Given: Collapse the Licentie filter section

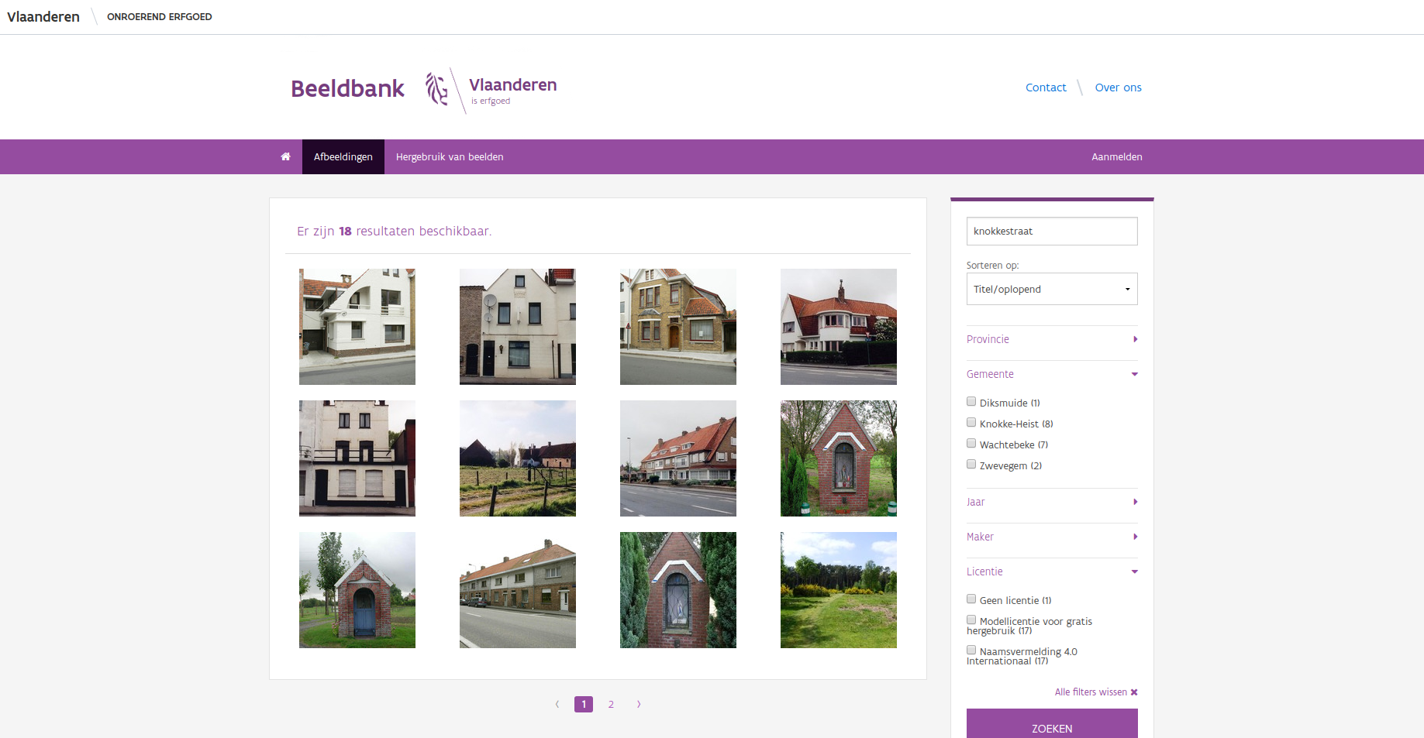Looking at the screenshot, I should click(1052, 572).
